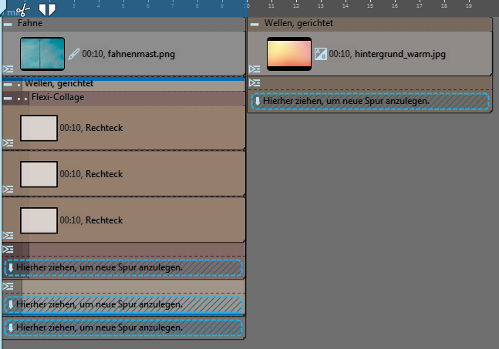The height and width of the screenshot is (349, 499).
Task: Click track icon under fahnenmast.png thumbnail
Action: pyautogui.click(x=8, y=69)
